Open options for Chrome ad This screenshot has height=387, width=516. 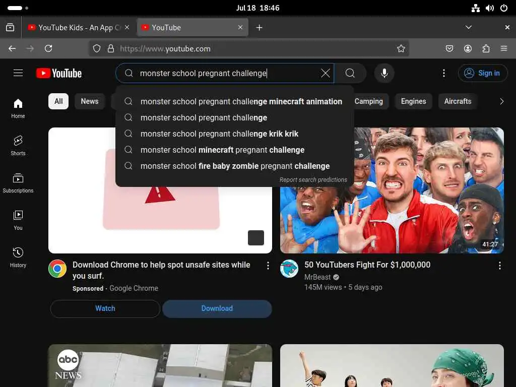pos(268,266)
